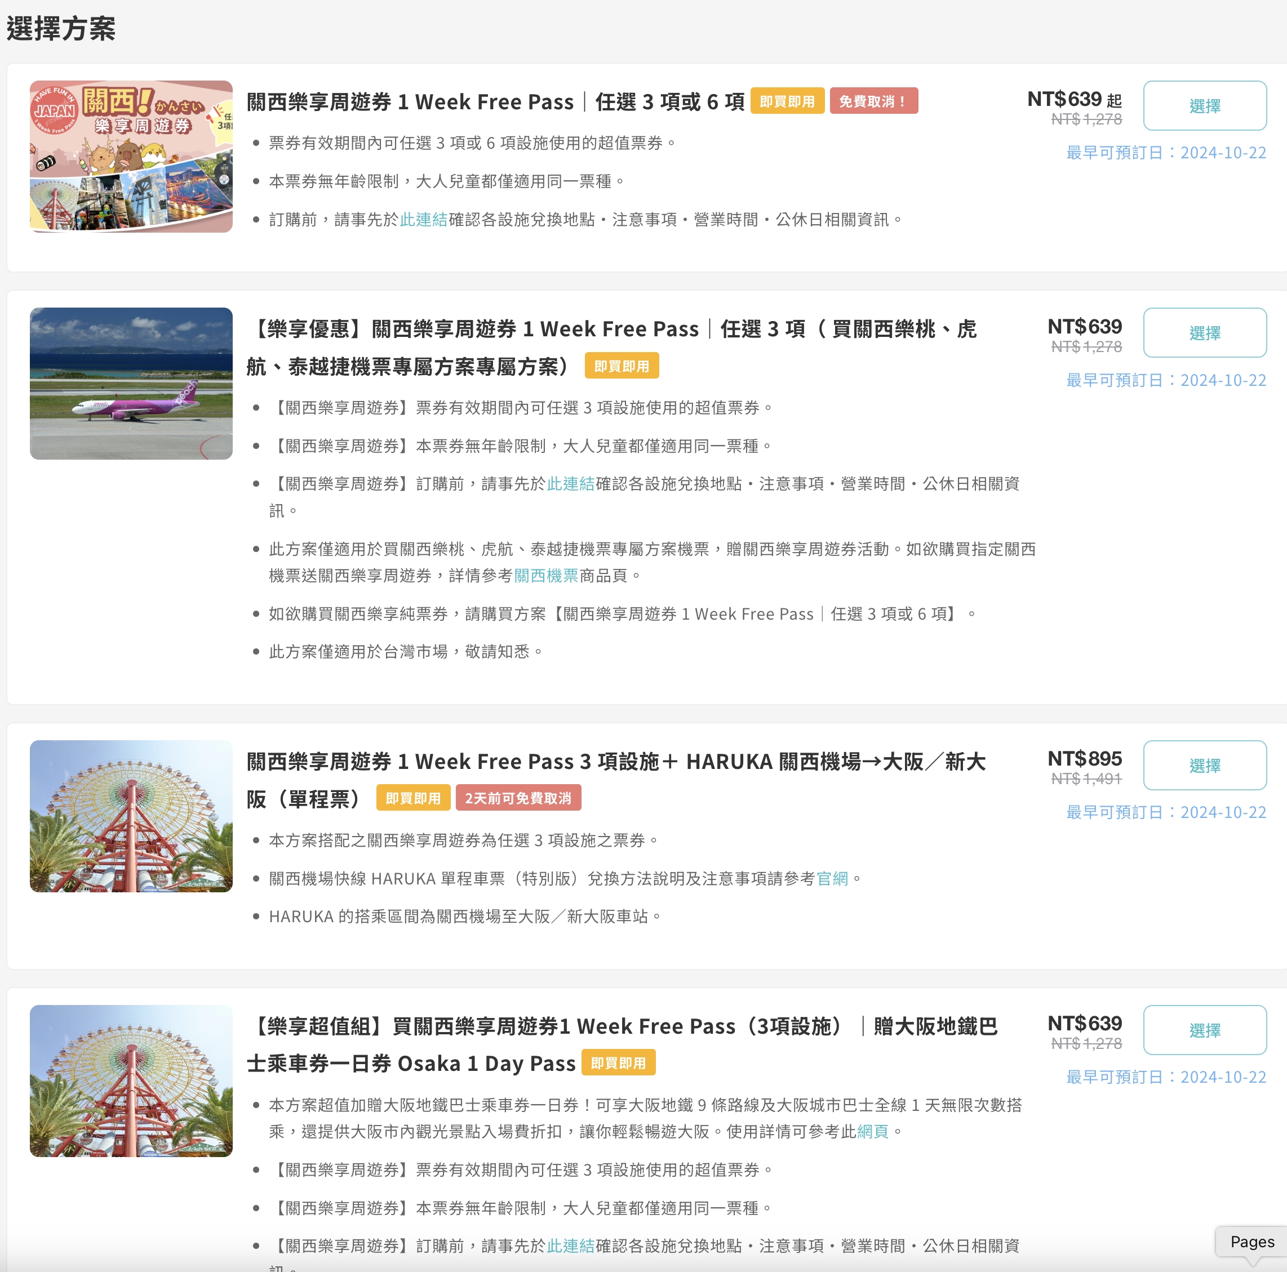Viewport: 1287px width, 1272px height.
Task: Open the Kansai pass promo banner thumbnail
Action: 131,157
